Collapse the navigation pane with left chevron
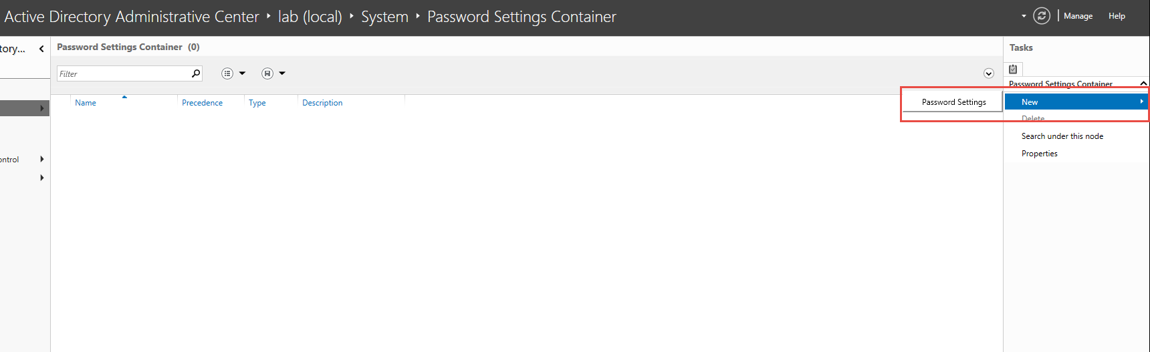Image resolution: width=1150 pixels, height=352 pixels. [41, 49]
